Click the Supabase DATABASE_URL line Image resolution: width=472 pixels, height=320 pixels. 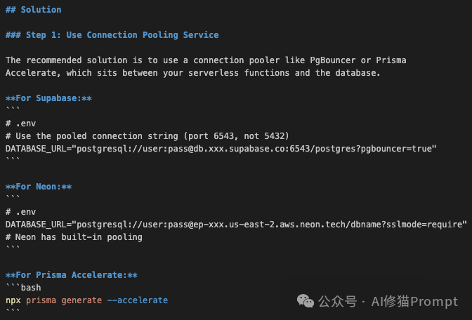coord(221,149)
